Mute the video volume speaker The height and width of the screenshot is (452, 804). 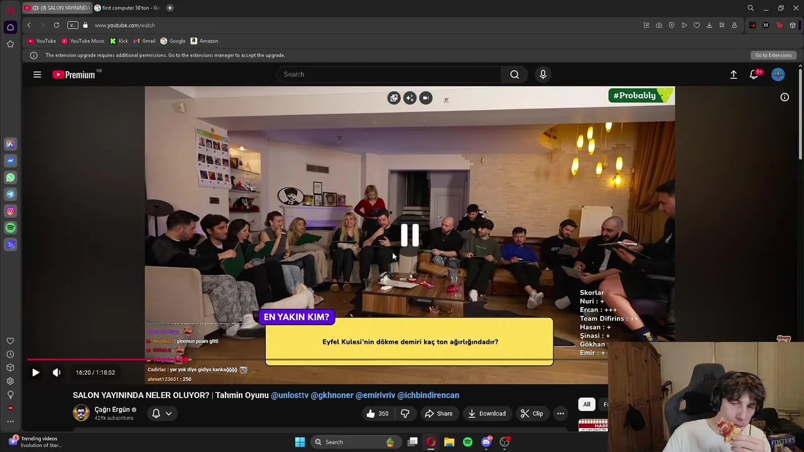[57, 372]
